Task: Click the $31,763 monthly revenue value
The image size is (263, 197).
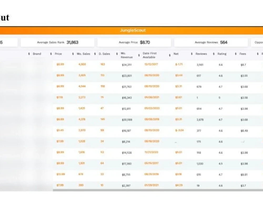Action: [127, 87]
